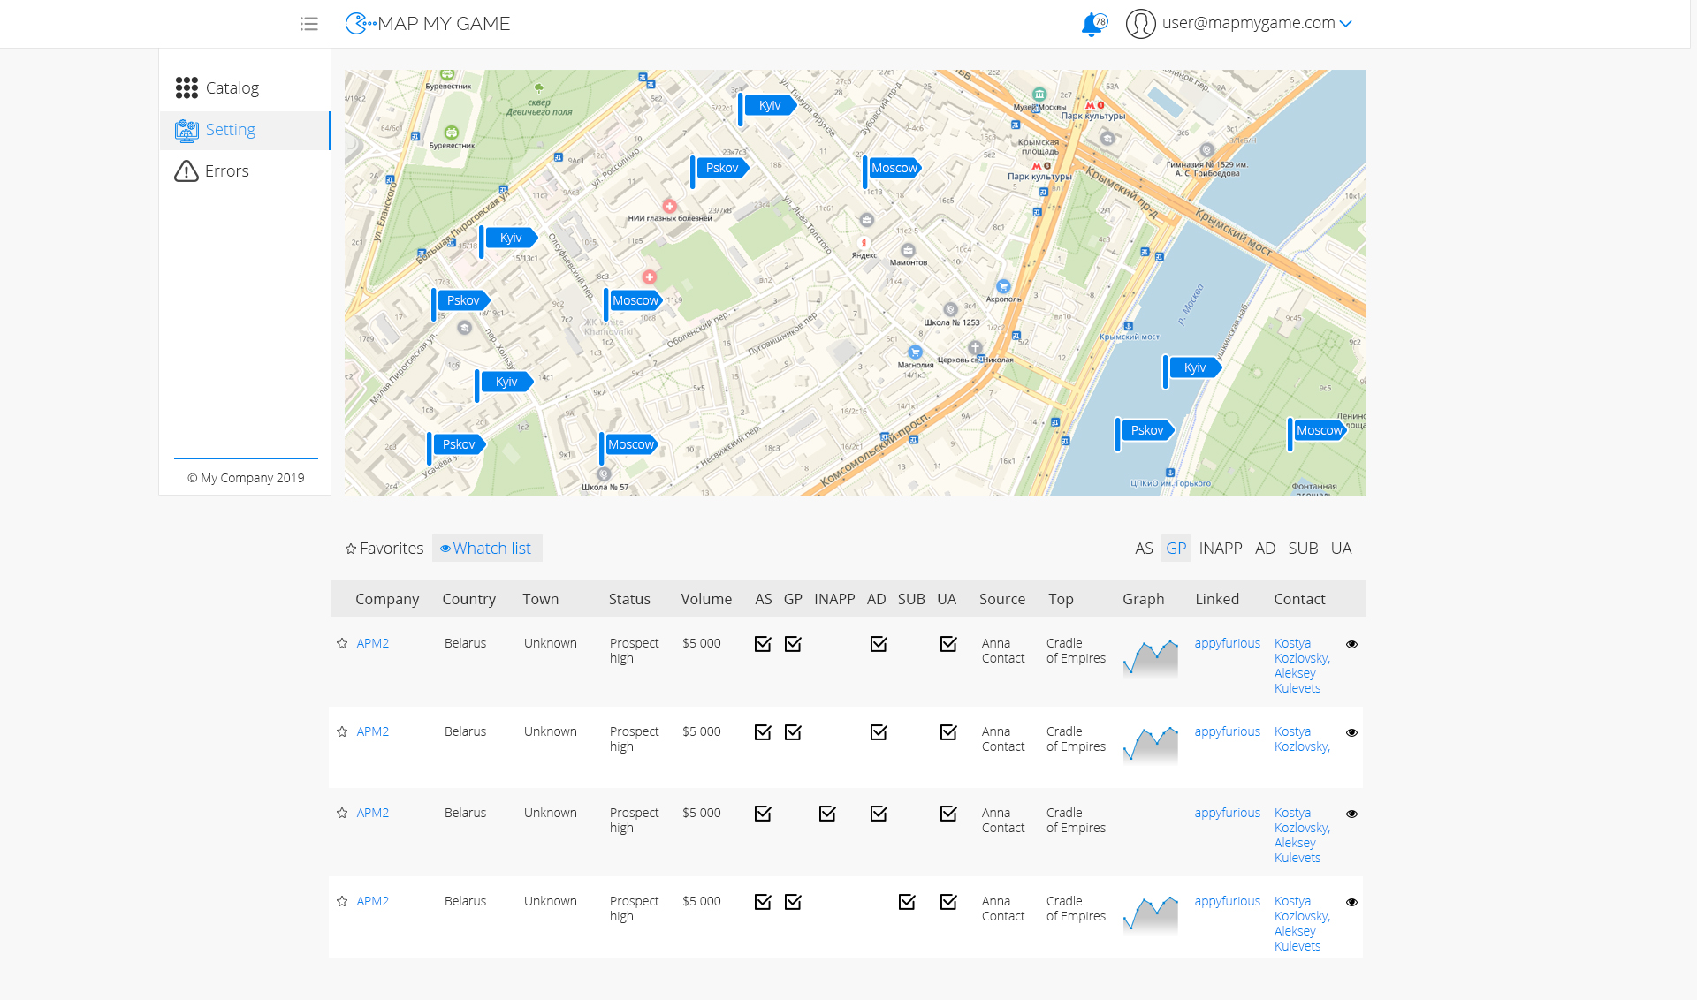Open Kostya Kozlovsky contact in second row
The width and height of the screenshot is (1697, 1000).
coord(1302,739)
